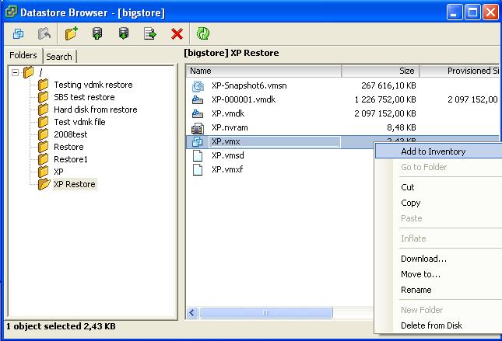Click the 267 616,10 KB size value
Image resolution: width=502 pixels, height=341 pixels.
(388, 85)
